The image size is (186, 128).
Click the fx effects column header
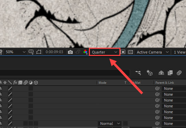click(15, 82)
